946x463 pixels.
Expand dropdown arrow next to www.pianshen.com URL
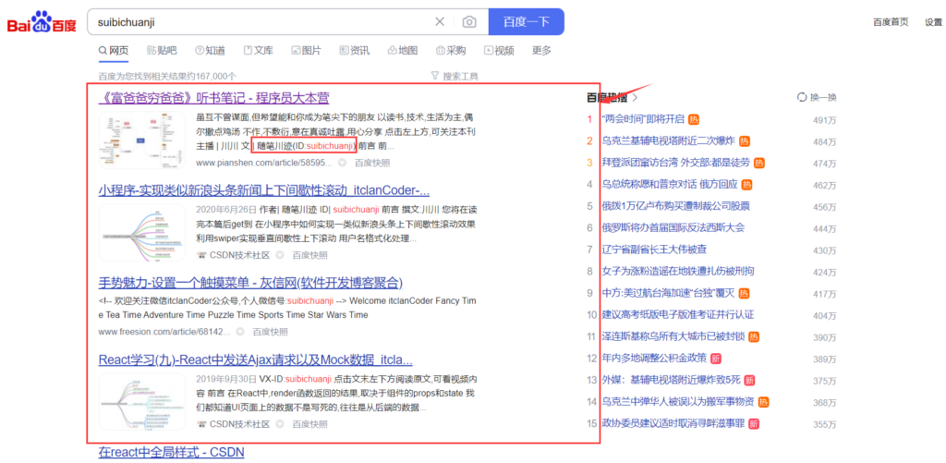342,163
